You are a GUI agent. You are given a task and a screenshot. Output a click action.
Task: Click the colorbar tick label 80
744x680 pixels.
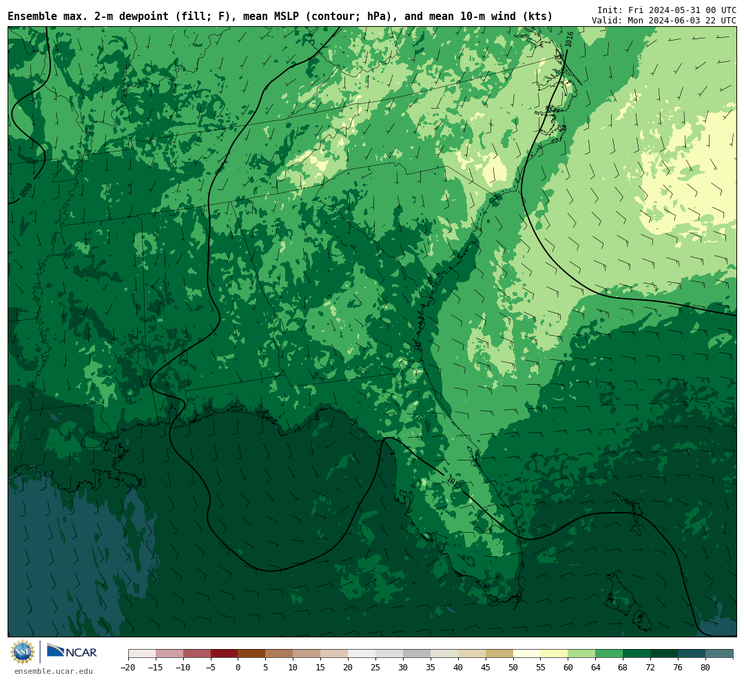click(x=705, y=667)
